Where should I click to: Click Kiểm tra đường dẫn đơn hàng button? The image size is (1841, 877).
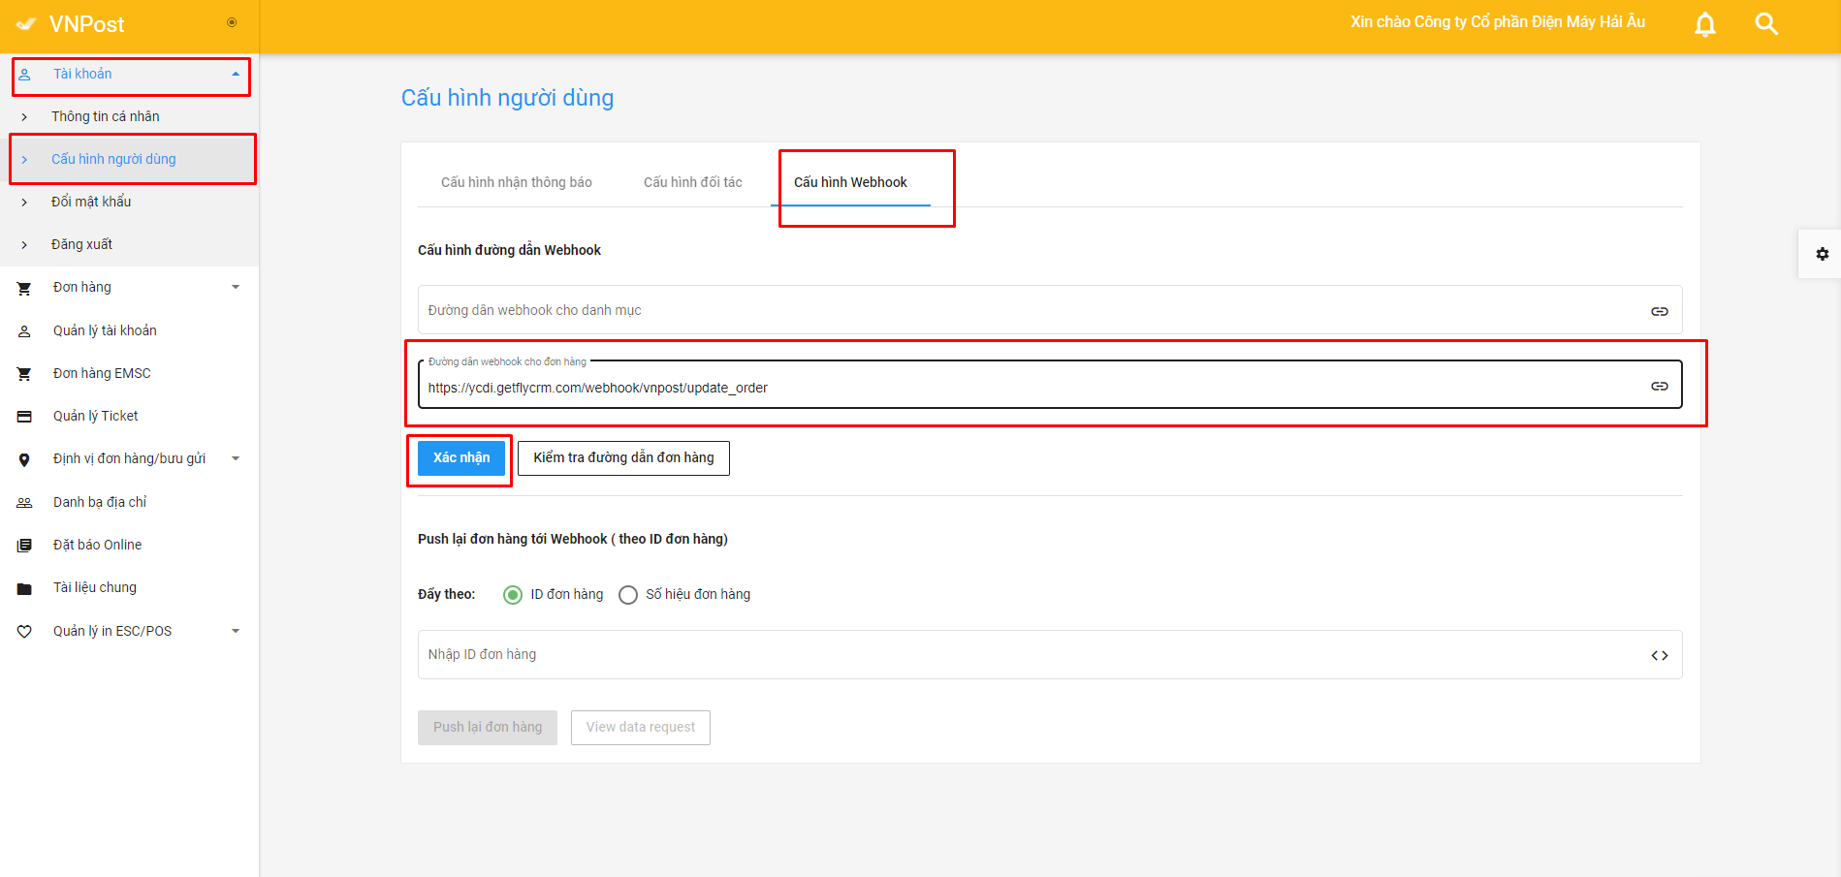click(623, 458)
